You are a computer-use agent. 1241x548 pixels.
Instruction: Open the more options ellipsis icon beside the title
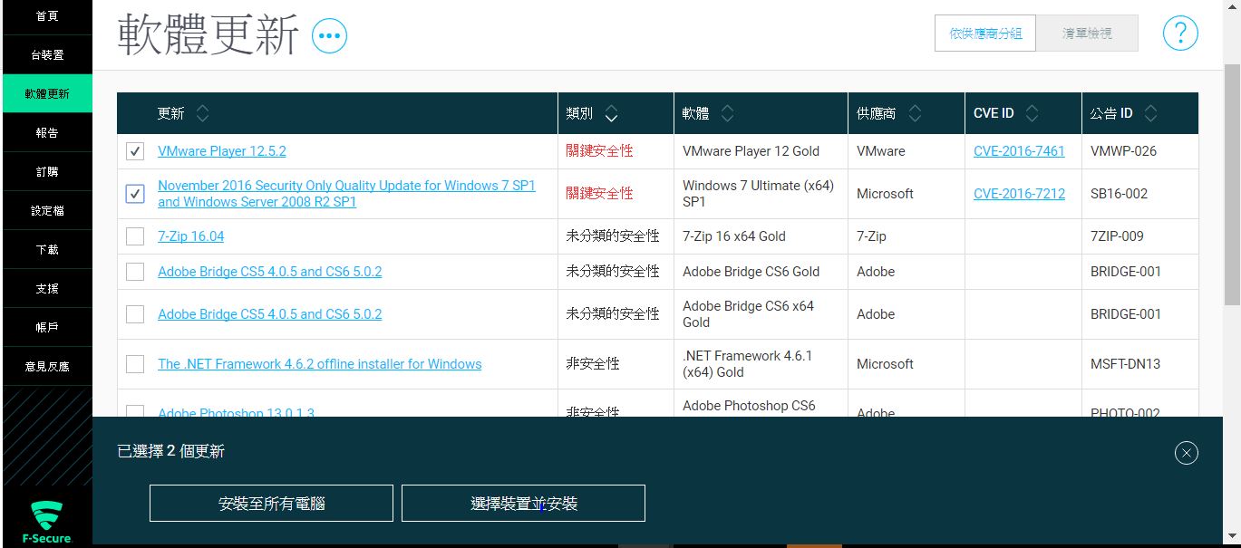[x=329, y=36]
